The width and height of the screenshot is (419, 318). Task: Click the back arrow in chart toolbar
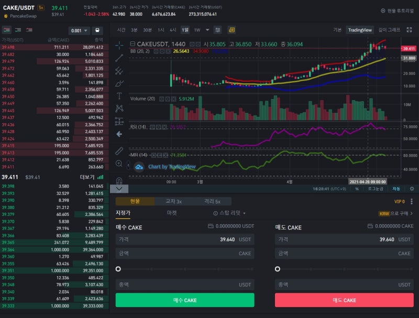pos(119,134)
